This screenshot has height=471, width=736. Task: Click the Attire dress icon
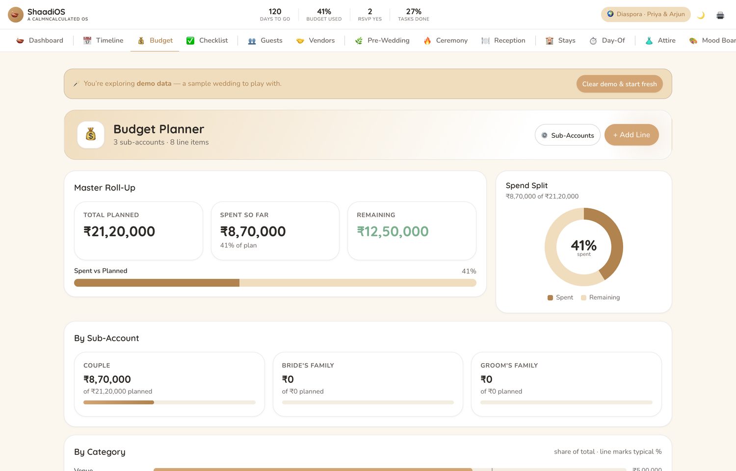tap(649, 41)
